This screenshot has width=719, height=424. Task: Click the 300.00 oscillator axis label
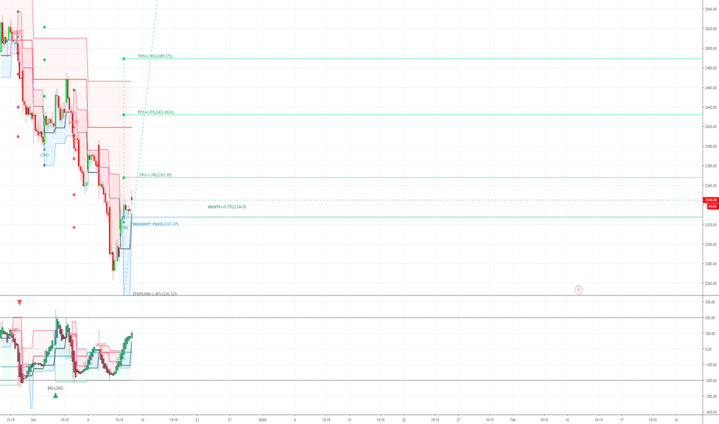point(711,302)
